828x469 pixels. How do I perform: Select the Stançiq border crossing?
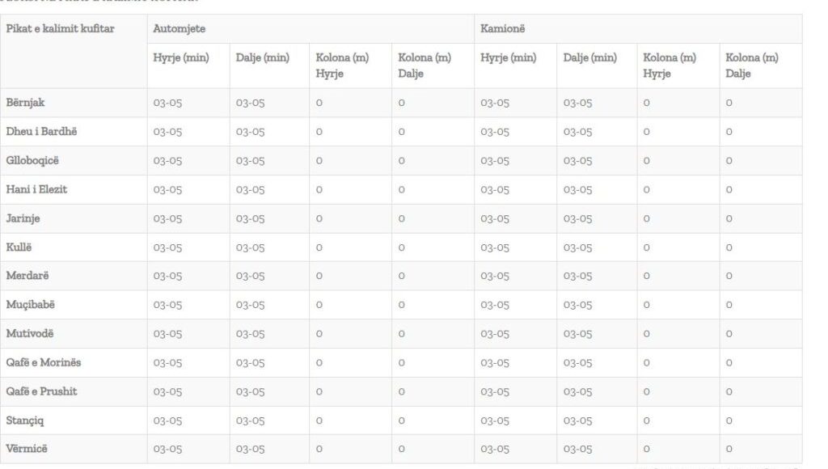[25, 420]
